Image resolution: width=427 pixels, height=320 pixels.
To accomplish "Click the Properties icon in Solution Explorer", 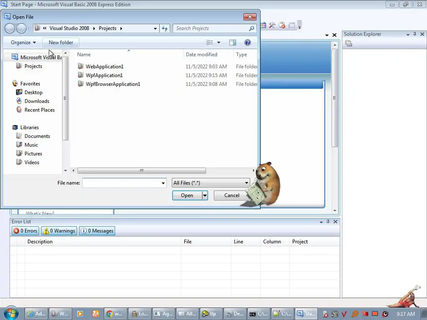I will click(x=349, y=43).
